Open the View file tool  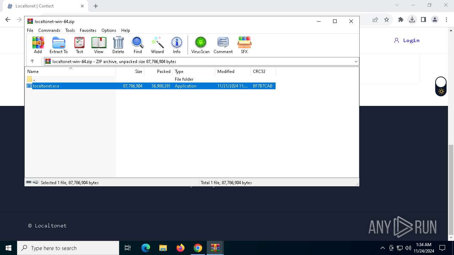pyautogui.click(x=99, y=45)
